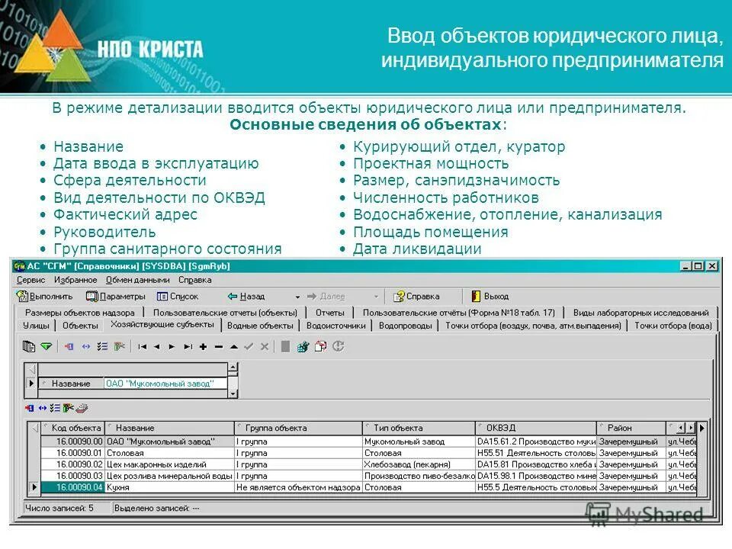Go back with the Назад button
Image resolution: width=732 pixels, height=549 pixels.
click(x=246, y=296)
